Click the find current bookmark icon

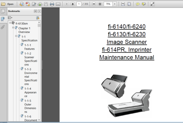[x=38, y=18]
